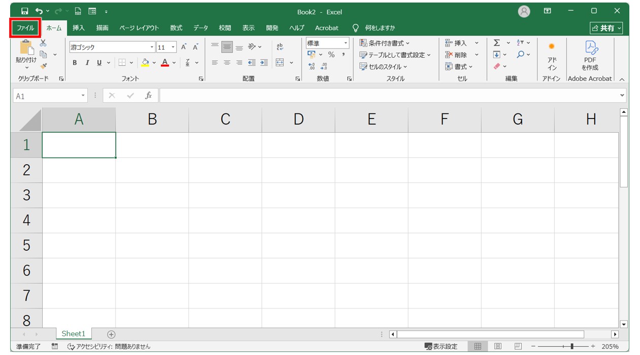
Task: Apply percent style format
Action: pyautogui.click(x=331, y=55)
